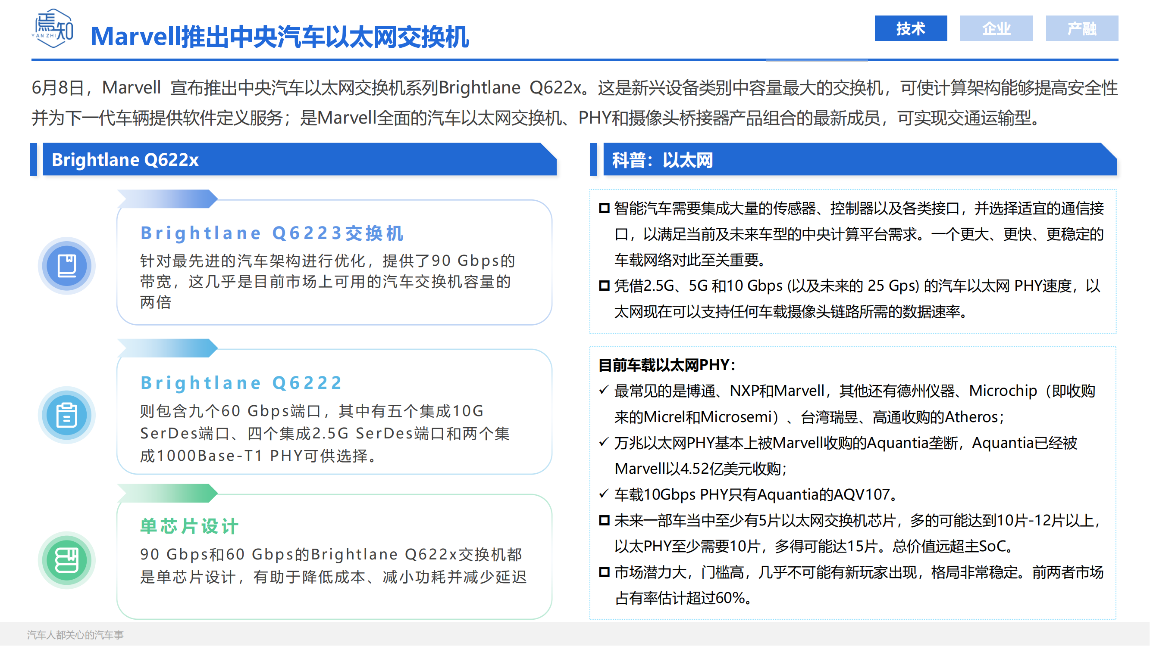This screenshot has width=1150, height=646.
Task: Click the 单芯片设计 heading
Action: coord(189,526)
